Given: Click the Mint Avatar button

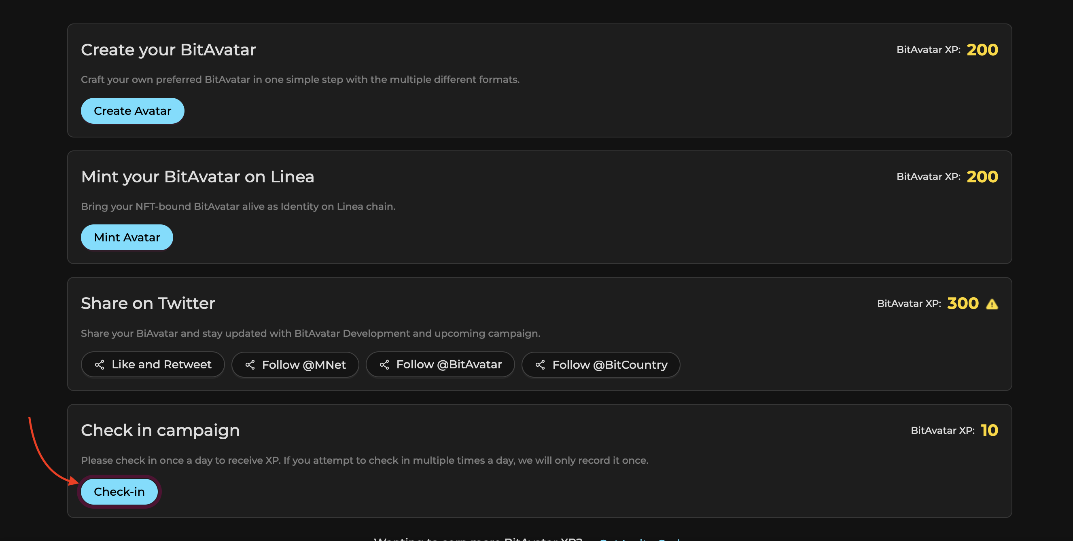Looking at the screenshot, I should point(127,237).
